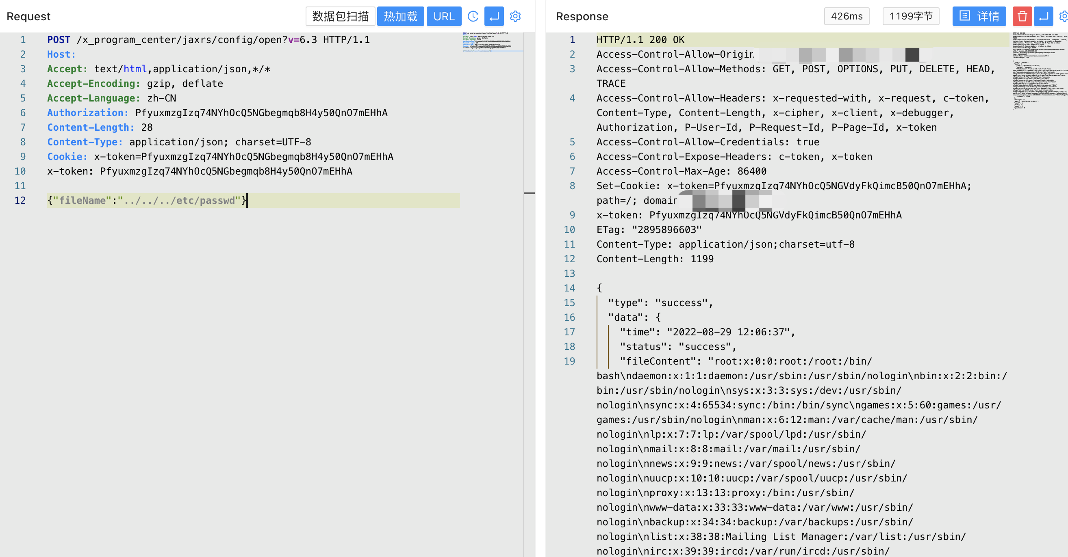Click line number 14 in Response gutter
The width and height of the screenshot is (1068, 557).
click(569, 288)
